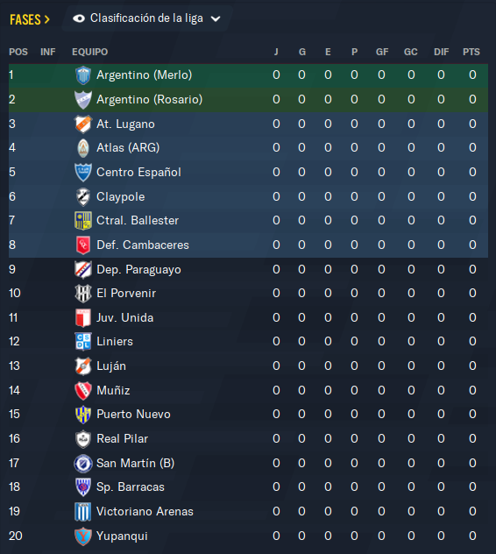Click the At. Lugano club crest

[83, 124]
